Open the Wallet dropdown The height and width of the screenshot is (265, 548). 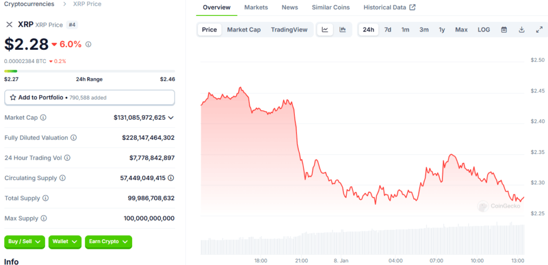coord(65,241)
